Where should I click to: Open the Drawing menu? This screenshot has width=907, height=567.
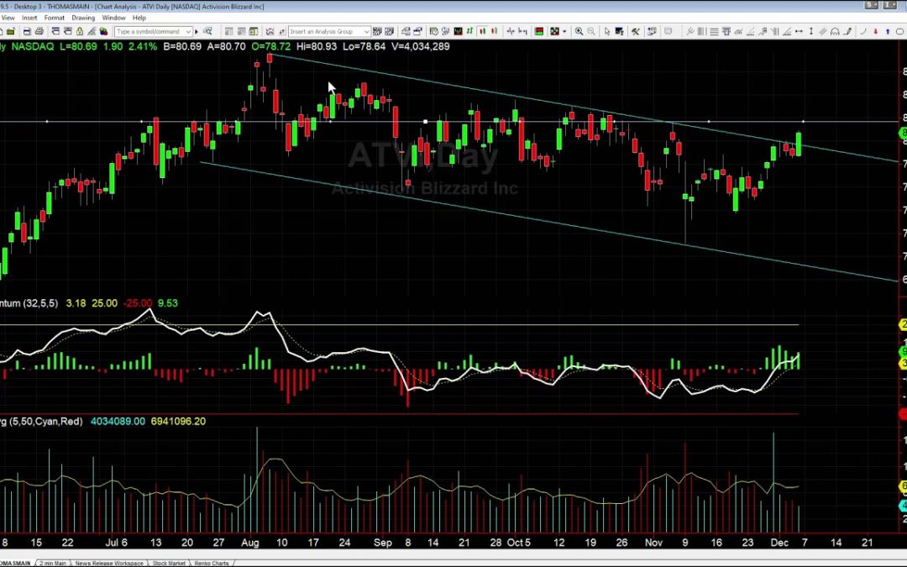83,17
